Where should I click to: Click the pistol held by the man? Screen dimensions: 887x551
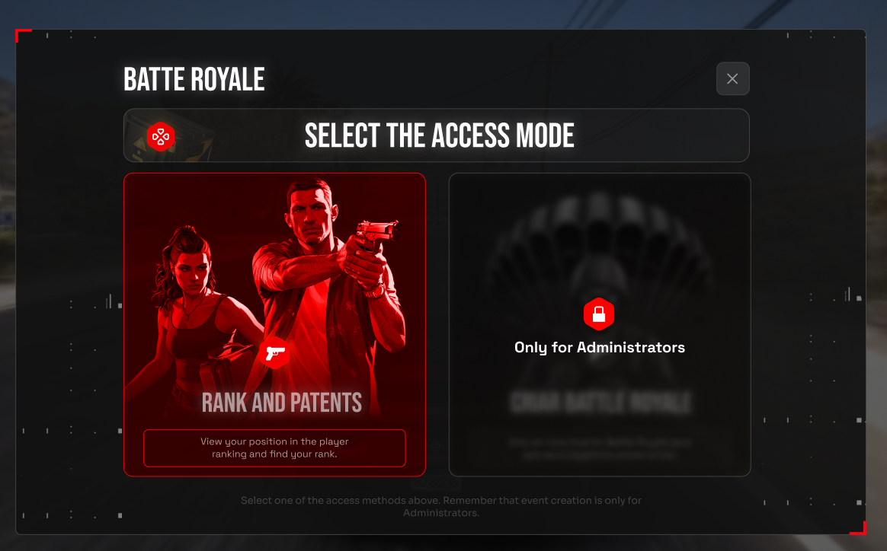click(x=377, y=233)
